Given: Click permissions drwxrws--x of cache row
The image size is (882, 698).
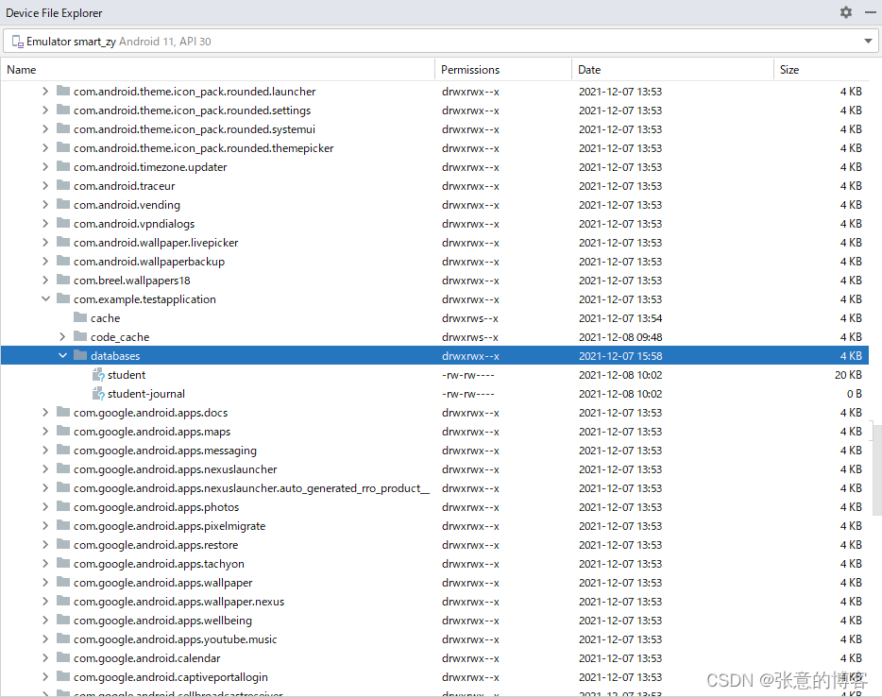Looking at the screenshot, I should pos(470,318).
